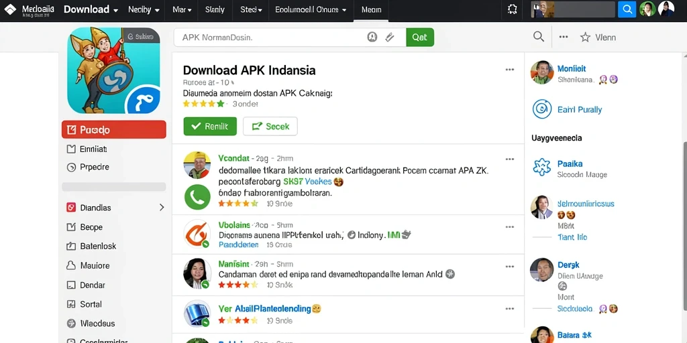Screen dimensions: 687x343
Task: Click the Paaika gear badge icon
Action: (x=542, y=167)
